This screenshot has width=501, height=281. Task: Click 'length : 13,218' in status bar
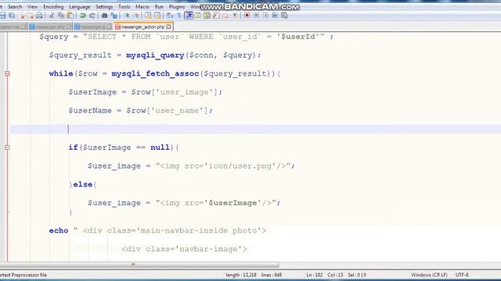point(240,275)
